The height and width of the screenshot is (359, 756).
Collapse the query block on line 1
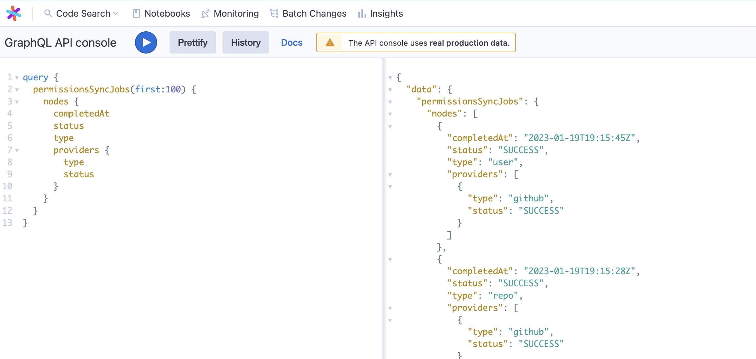click(17, 78)
